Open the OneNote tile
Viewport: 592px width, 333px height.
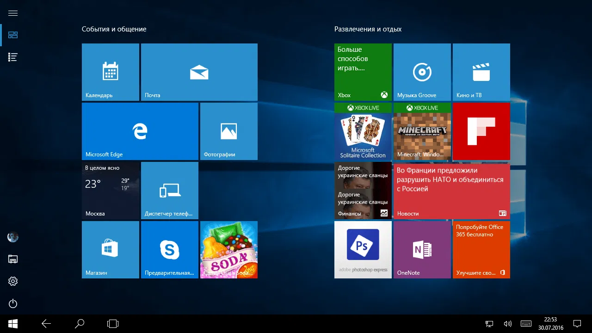tap(422, 250)
